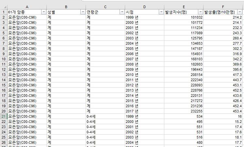The height and width of the screenshot is (147, 244).
Task: Select column D header
Action: tap(145, 7)
